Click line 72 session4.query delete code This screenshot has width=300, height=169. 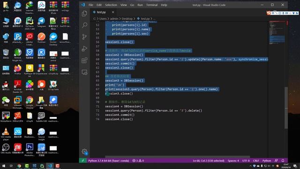(x=153, y=111)
